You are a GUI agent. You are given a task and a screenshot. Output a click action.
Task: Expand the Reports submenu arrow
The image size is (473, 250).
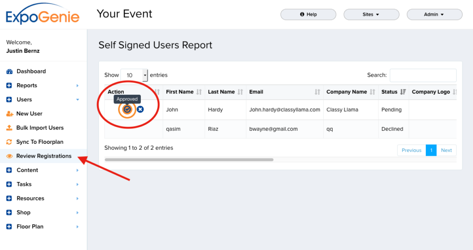tap(78, 86)
